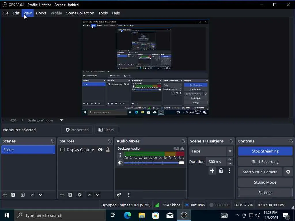Enable Studio Mode
Viewport: 295px width, 221px height.
click(265, 182)
